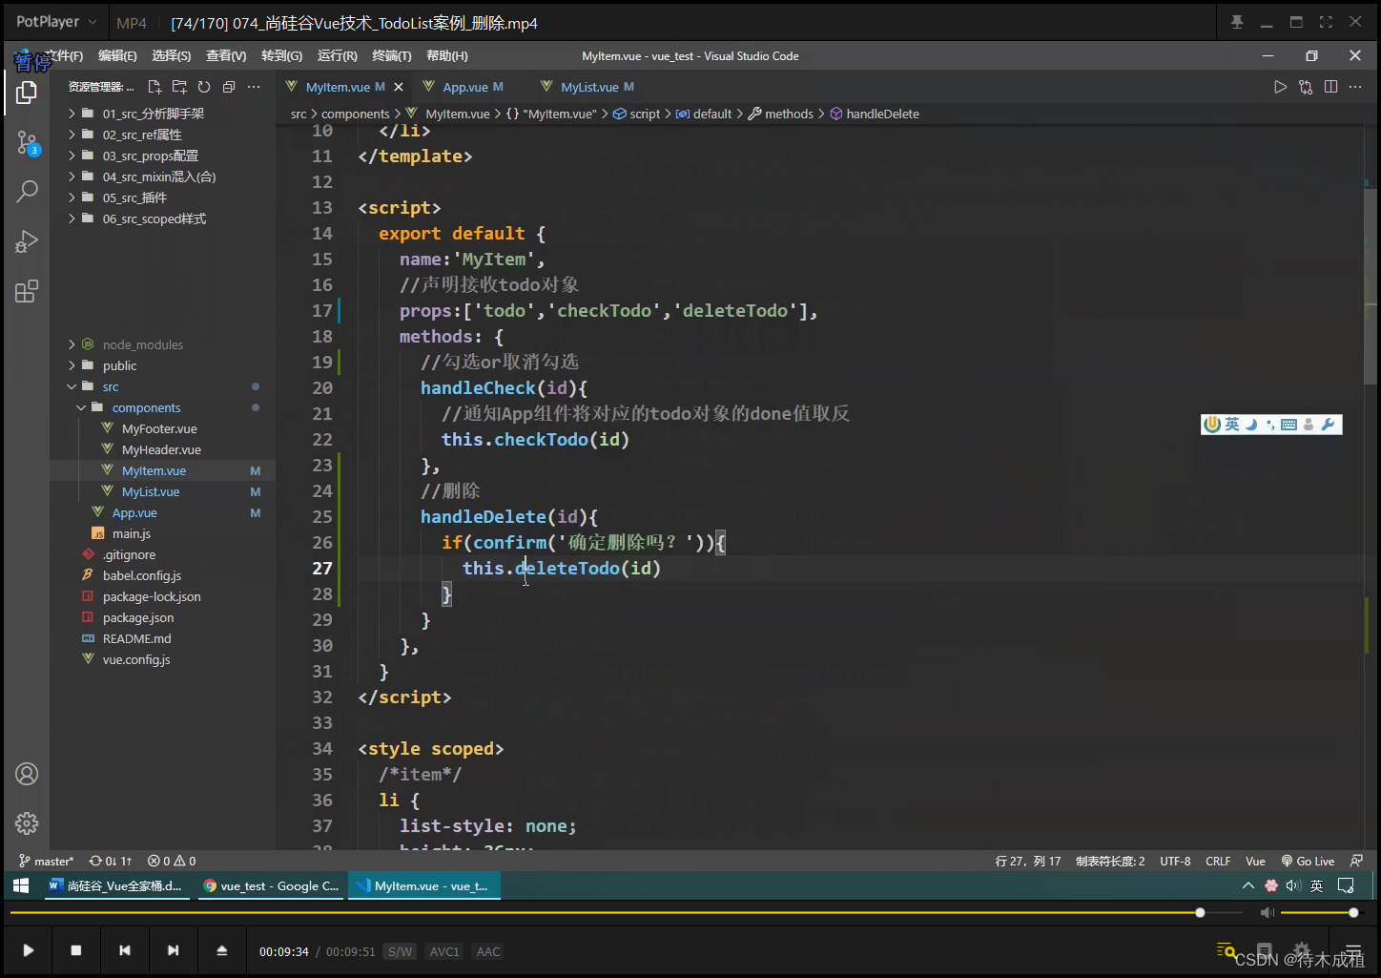
Task: Seek on the video progress bar
Action: pos(626,913)
